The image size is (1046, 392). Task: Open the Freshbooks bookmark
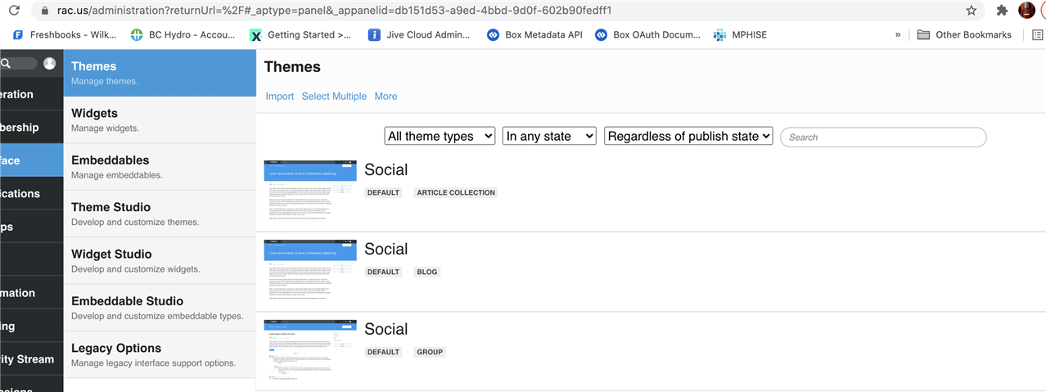click(x=66, y=34)
